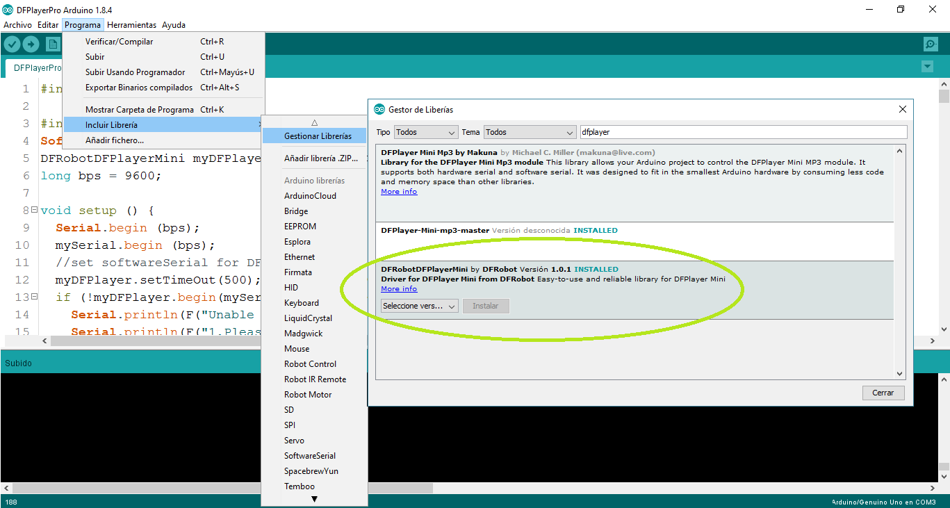Click editor horizontal scrollbar left arrow
The image size is (950, 508).
(x=45, y=341)
